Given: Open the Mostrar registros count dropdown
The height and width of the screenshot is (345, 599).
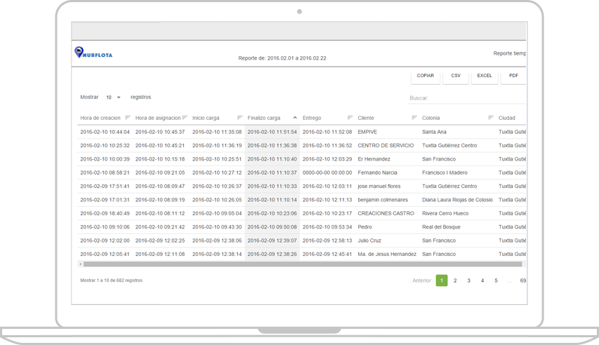Looking at the screenshot, I should click(x=113, y=97).
